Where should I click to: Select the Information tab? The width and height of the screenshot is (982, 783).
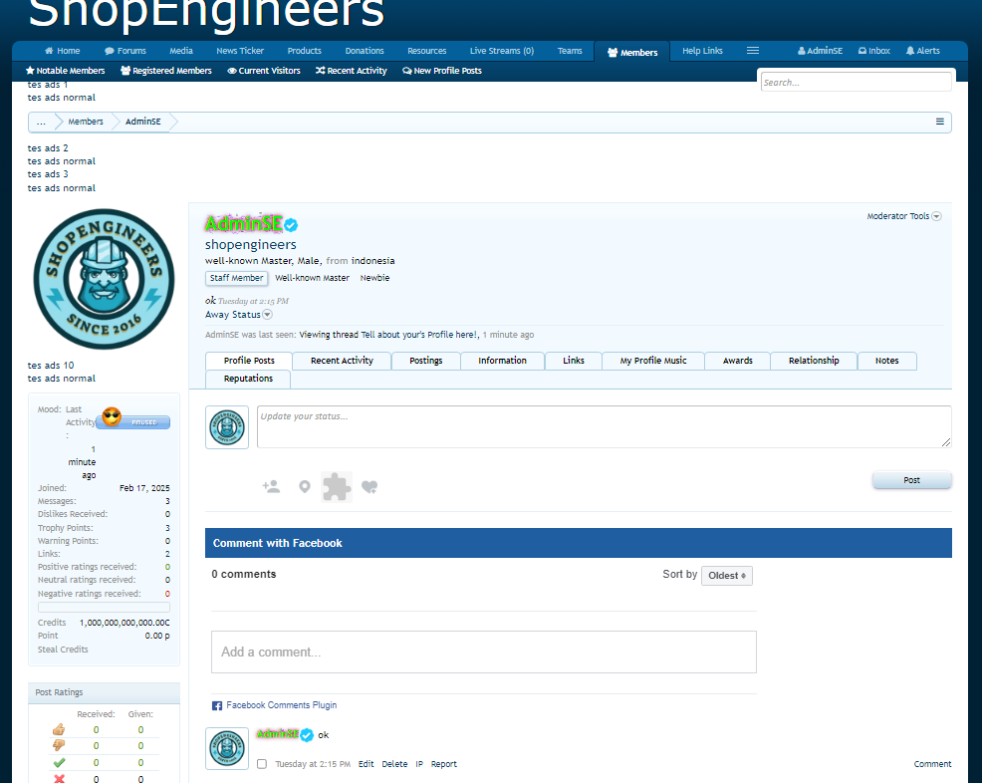click(502, 361)
